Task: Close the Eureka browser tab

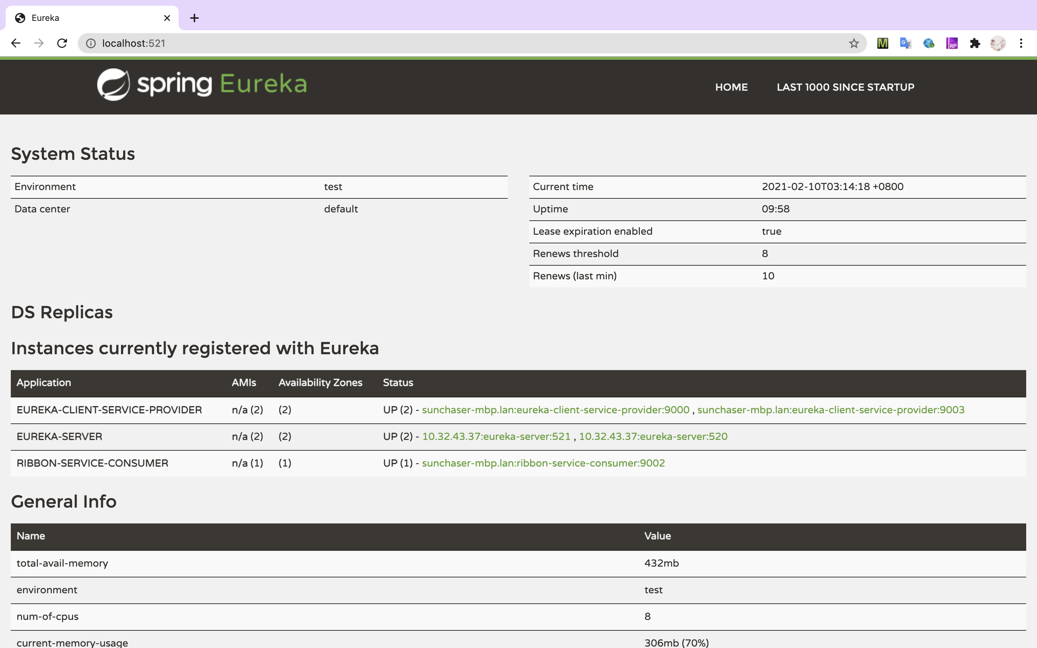Action: (167, 18)
